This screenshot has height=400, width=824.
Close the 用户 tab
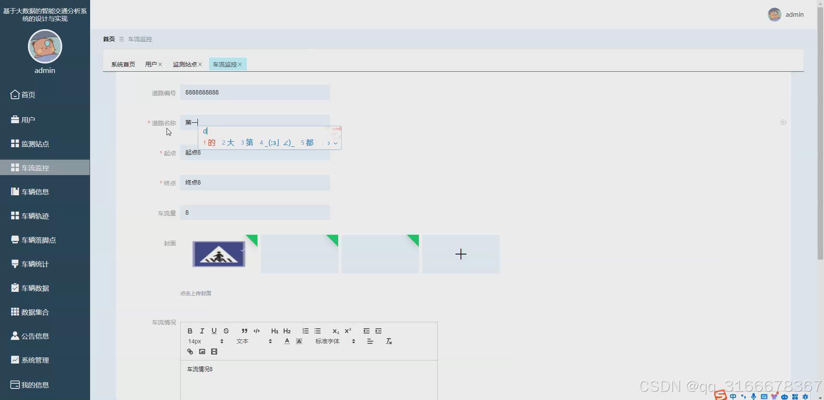coord(160,64)
